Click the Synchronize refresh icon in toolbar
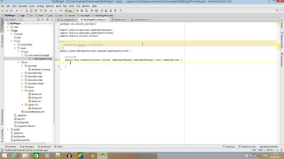This screenshot has height=159, width=284. [x=11, y=11]
